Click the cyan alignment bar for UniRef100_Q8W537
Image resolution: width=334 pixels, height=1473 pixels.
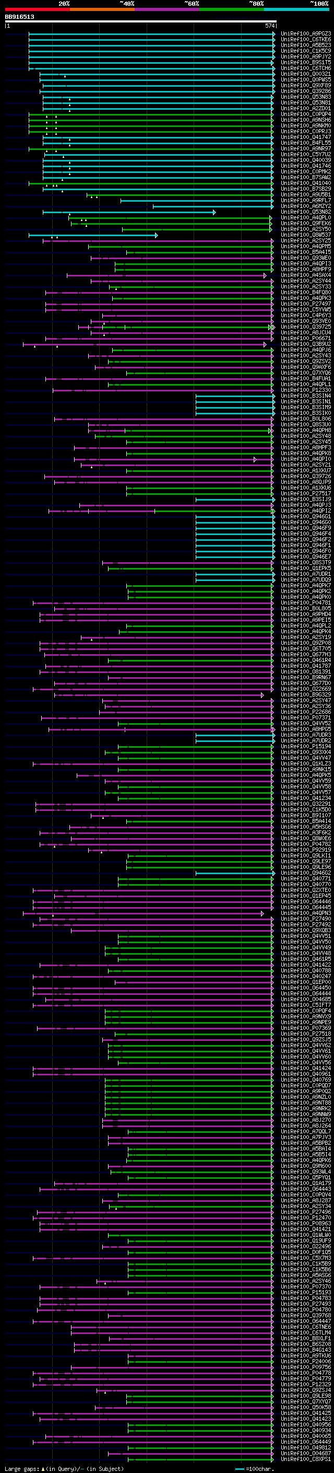(x=92, y=235)
